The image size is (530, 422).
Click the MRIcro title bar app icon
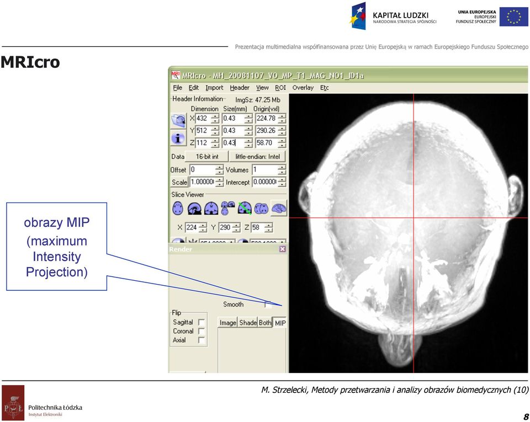coord(176,75)
